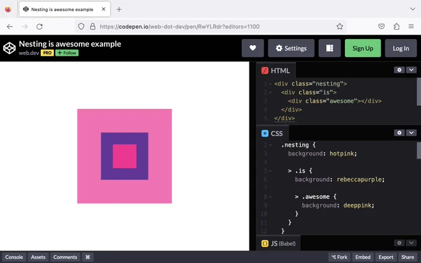Click the green Sign Up button

pyautogui.click(x=363, y=48)
